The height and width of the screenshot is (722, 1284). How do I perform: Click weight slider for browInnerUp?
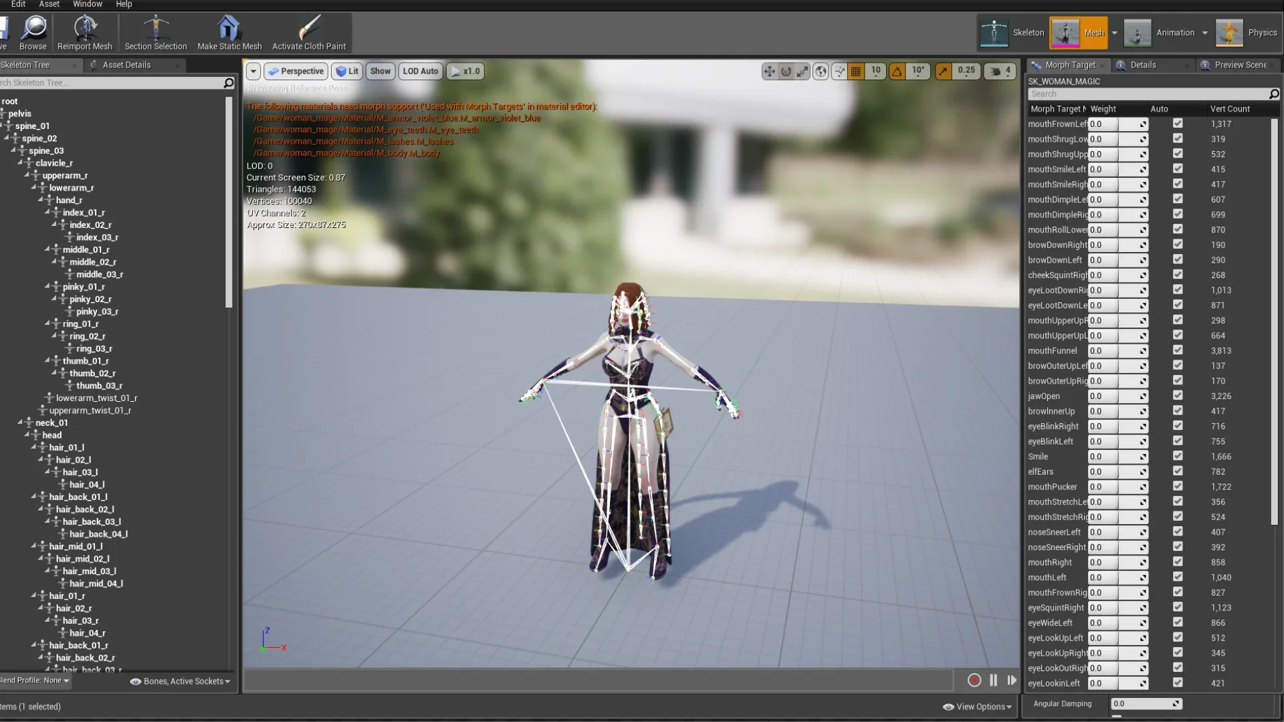click(x=1117, y=411)
